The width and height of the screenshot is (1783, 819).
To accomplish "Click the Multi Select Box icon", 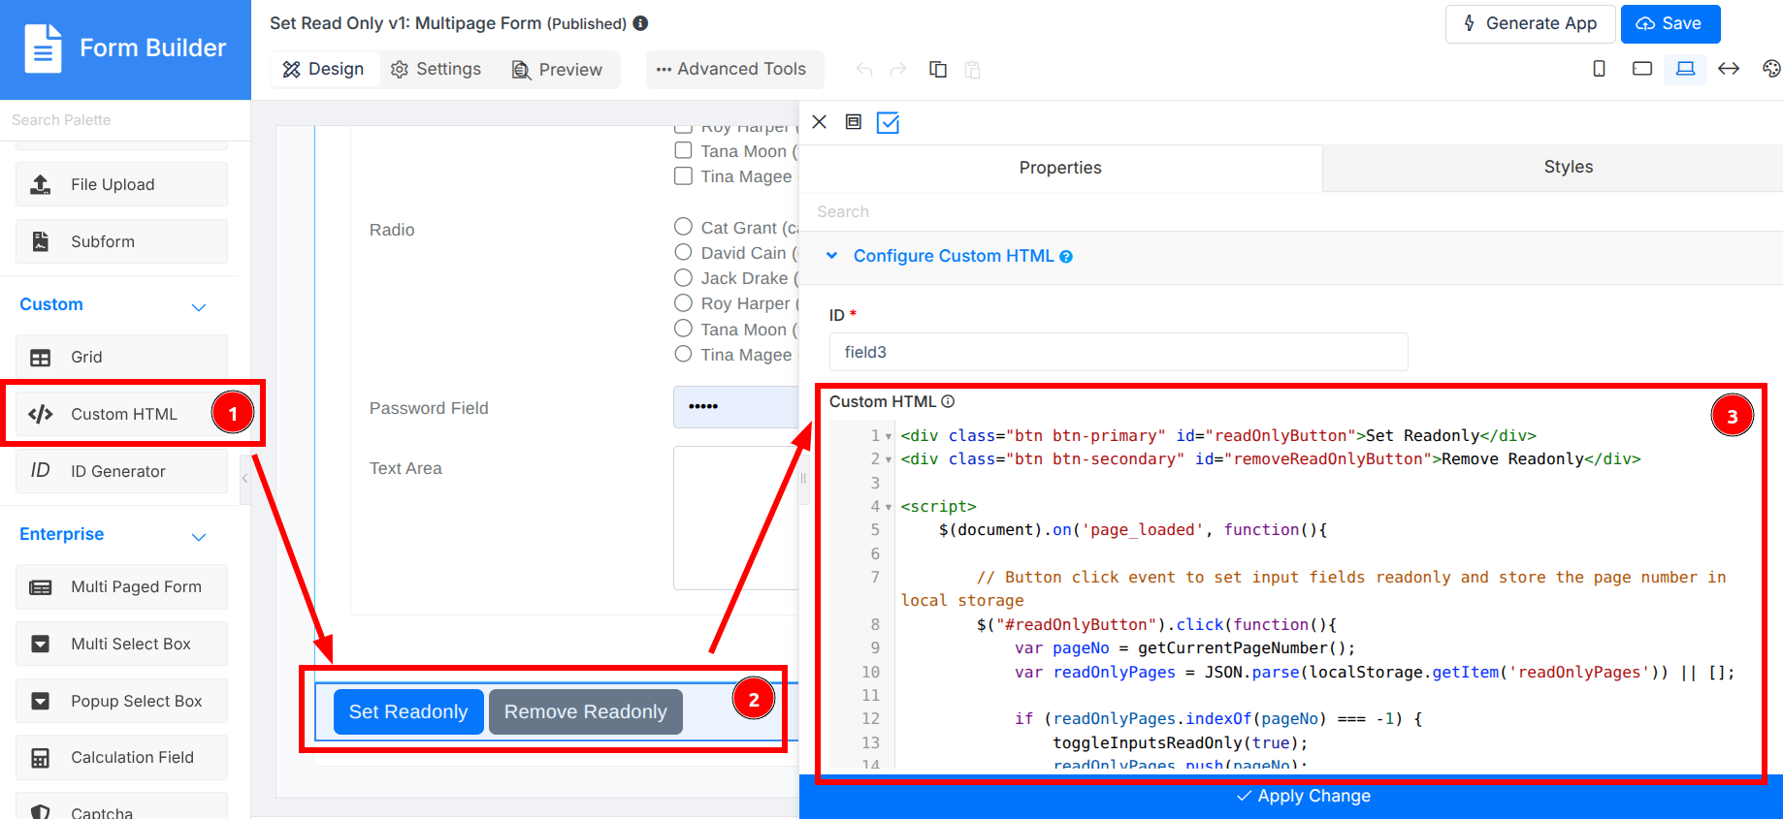I will (41, 644).
